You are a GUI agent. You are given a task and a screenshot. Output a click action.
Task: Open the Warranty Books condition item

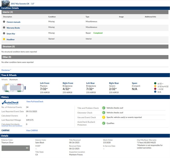pos(13,28)
